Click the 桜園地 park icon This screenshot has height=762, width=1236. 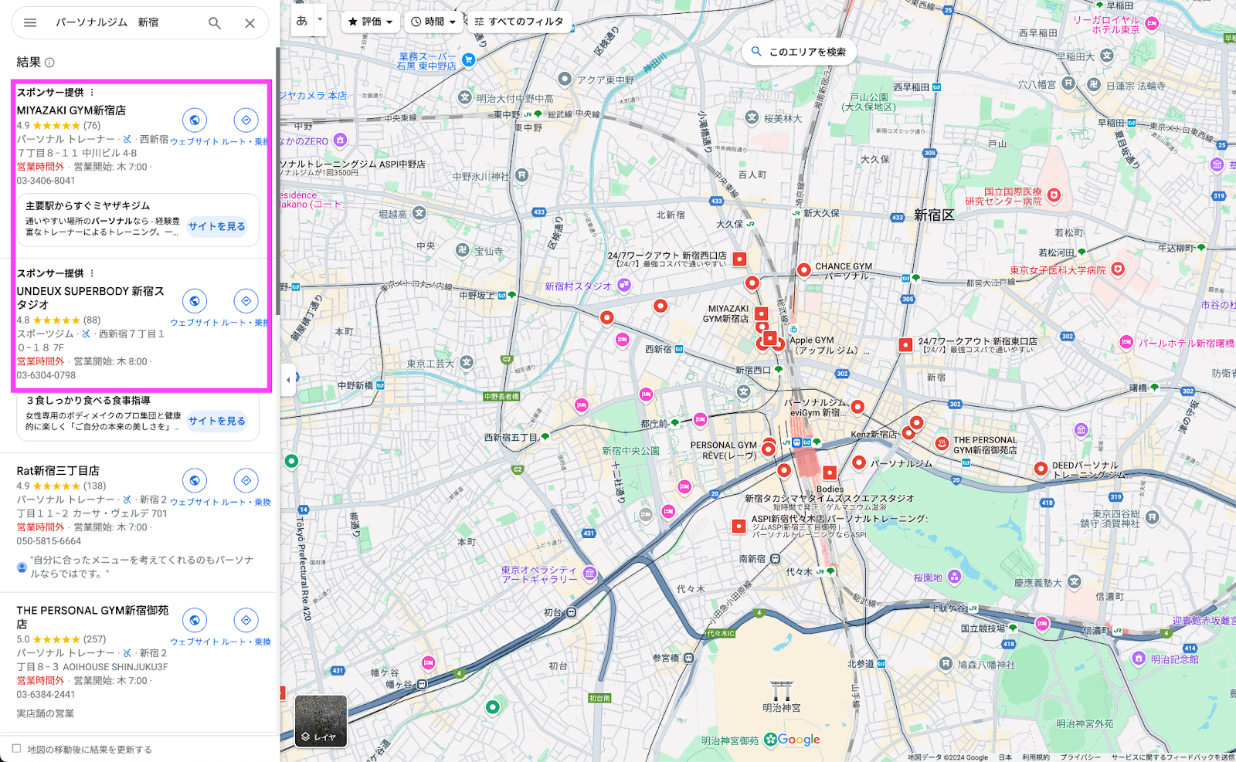(x=954, y=577)
